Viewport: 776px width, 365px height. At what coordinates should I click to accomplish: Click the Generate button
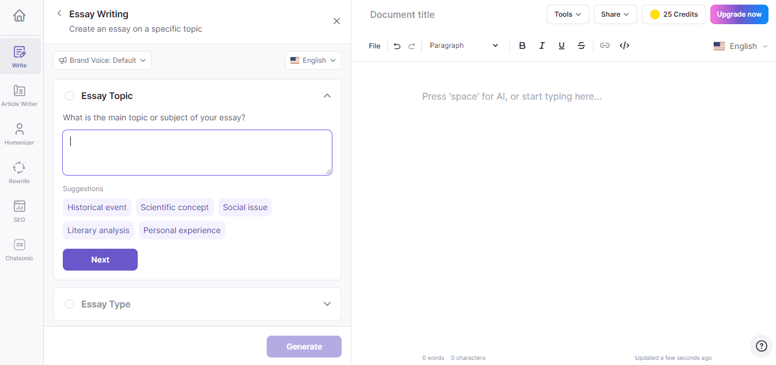click(304, 347)
